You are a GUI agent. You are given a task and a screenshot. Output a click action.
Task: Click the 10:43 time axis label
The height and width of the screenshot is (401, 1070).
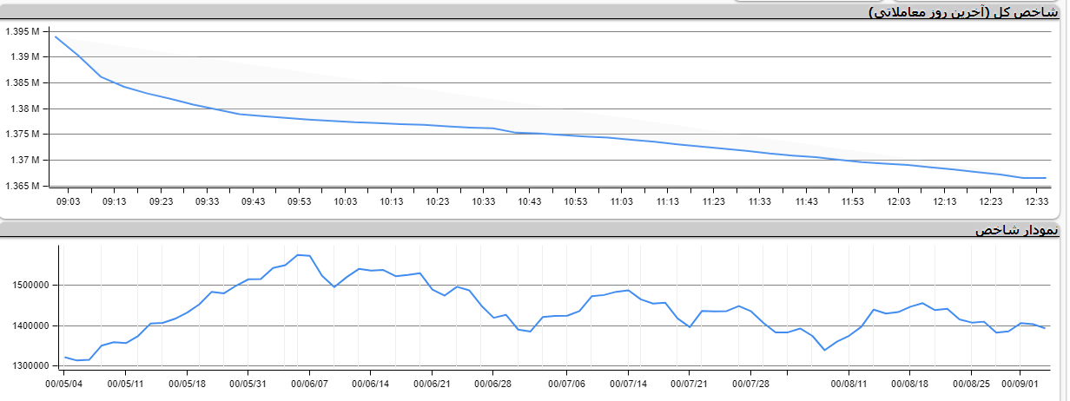click(530, 201)
